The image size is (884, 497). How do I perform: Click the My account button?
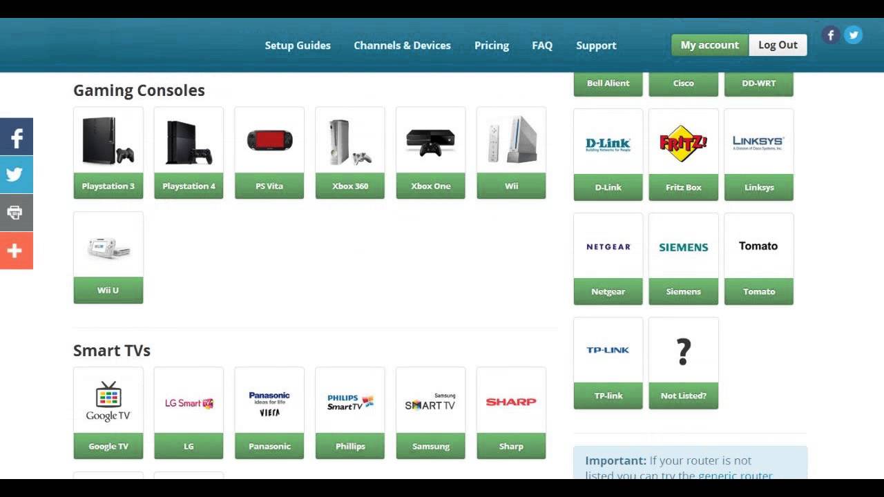(x=710, y=45)
